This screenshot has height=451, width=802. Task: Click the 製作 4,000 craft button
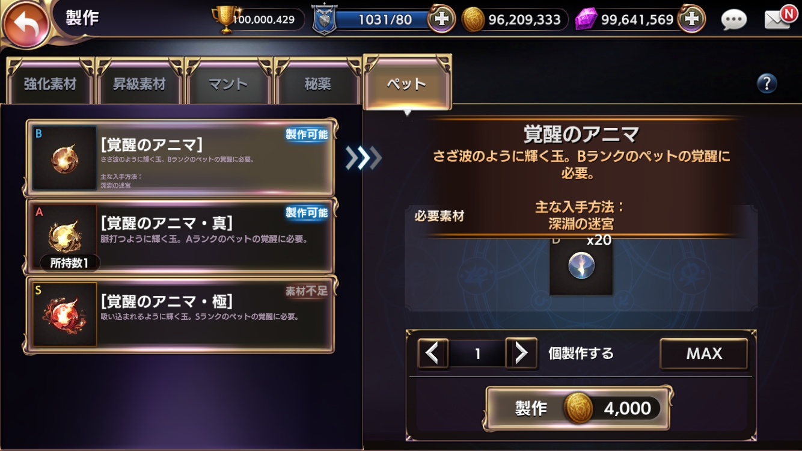click(x=578, y=408)
